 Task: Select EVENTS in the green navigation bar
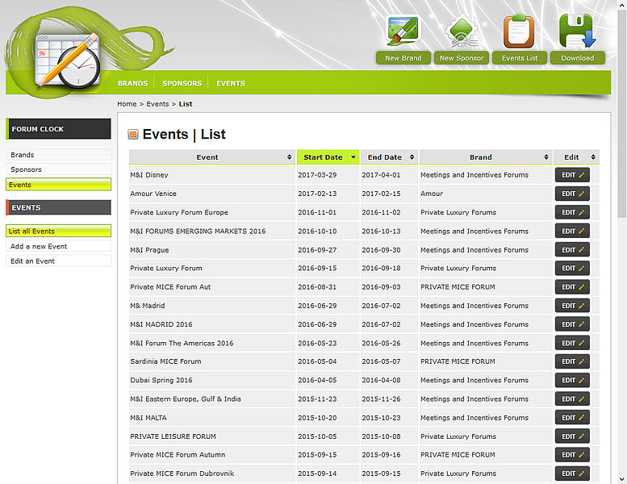231,83
